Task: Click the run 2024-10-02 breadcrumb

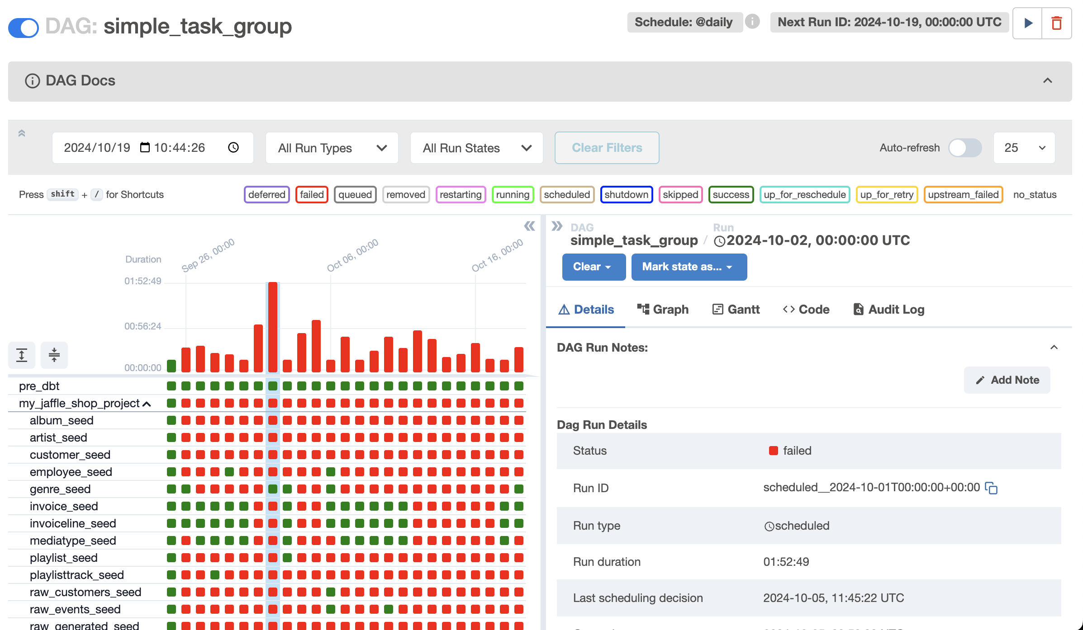Action: point(812,240)
